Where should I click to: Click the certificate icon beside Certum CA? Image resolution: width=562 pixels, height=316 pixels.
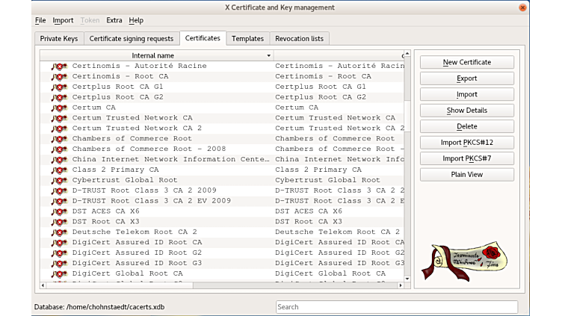coord(59,108)
